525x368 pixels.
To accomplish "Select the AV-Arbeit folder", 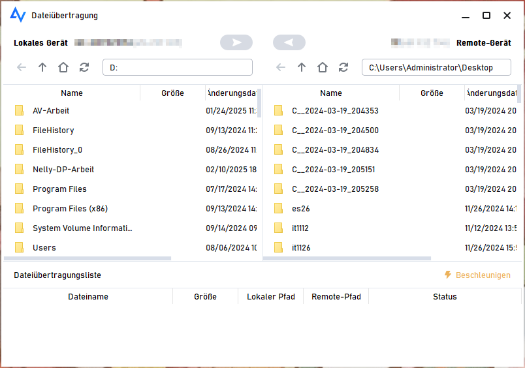I will [131, 111].
